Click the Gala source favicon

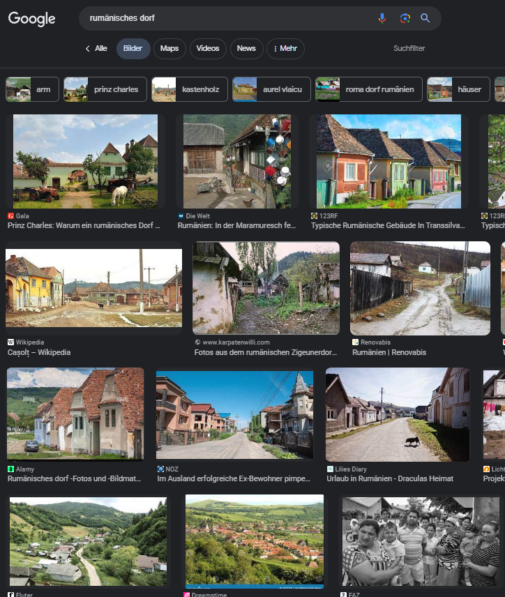point(10,216)
